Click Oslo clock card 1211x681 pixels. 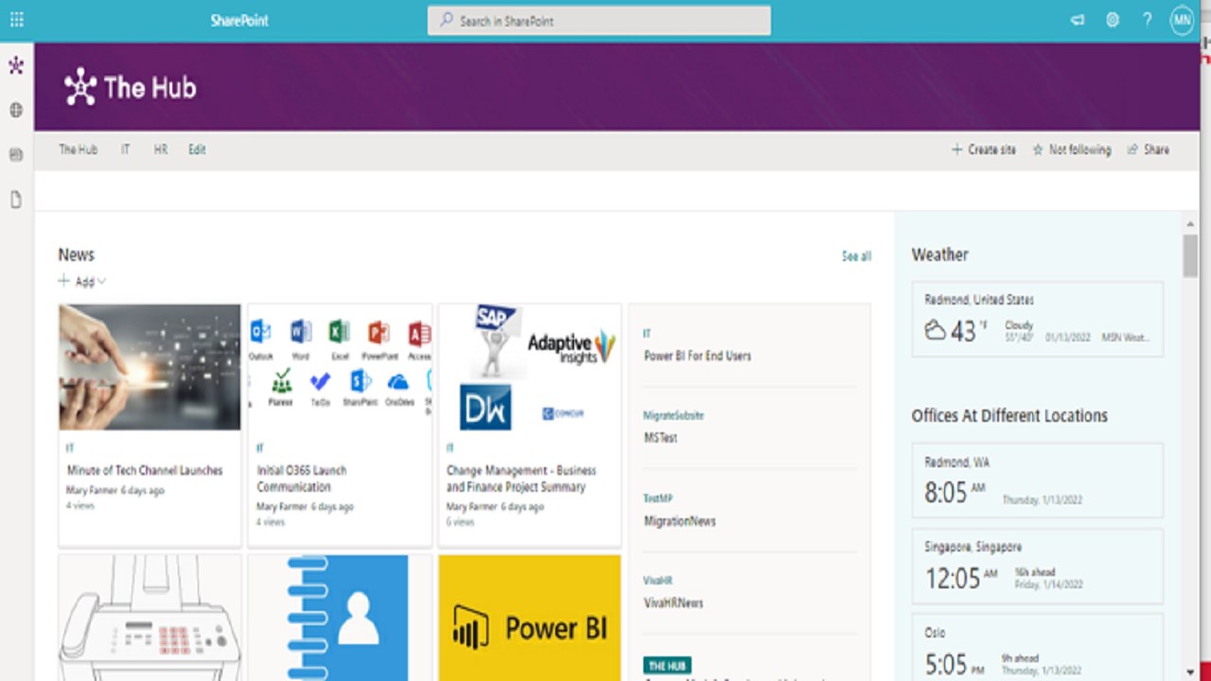coord(1037,648)
